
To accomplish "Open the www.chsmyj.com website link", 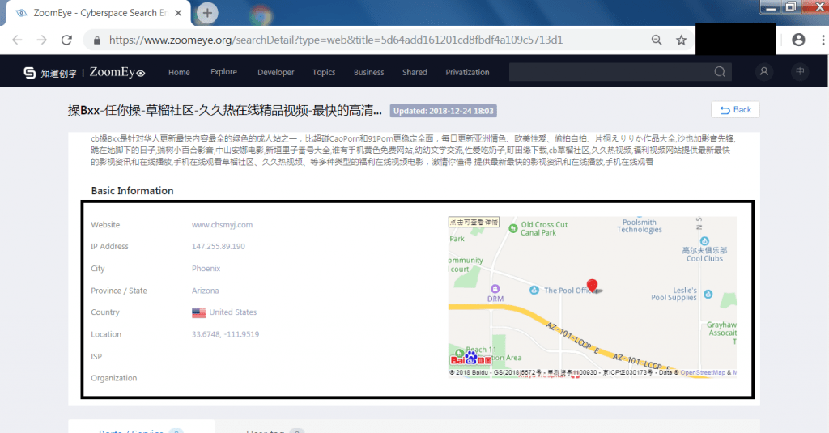I will pos(222,225).
